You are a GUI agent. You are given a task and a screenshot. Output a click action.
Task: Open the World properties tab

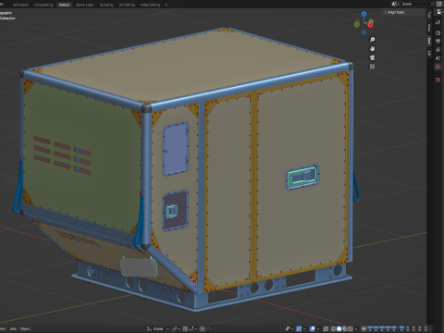[438, 67]
